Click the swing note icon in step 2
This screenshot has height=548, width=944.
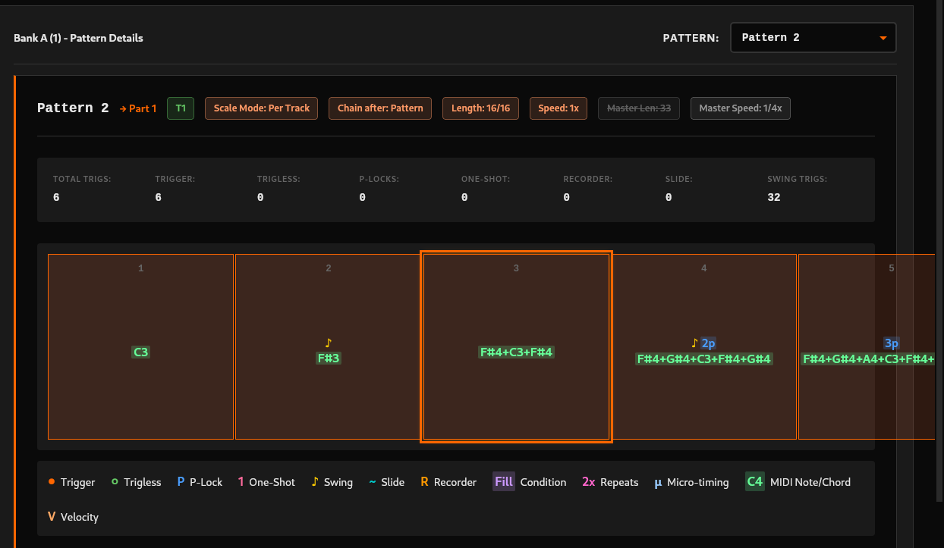tap(329, 343)
